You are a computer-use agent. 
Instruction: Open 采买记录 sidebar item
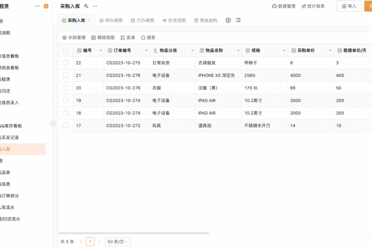10,138
